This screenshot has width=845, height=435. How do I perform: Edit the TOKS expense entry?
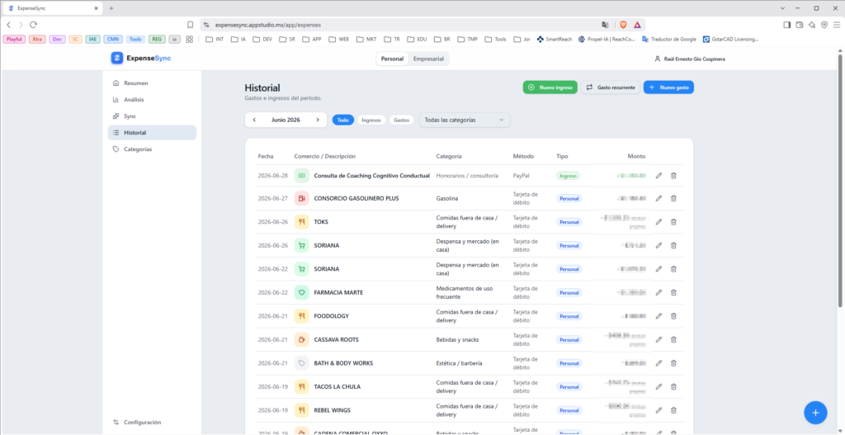pos(659,221)
